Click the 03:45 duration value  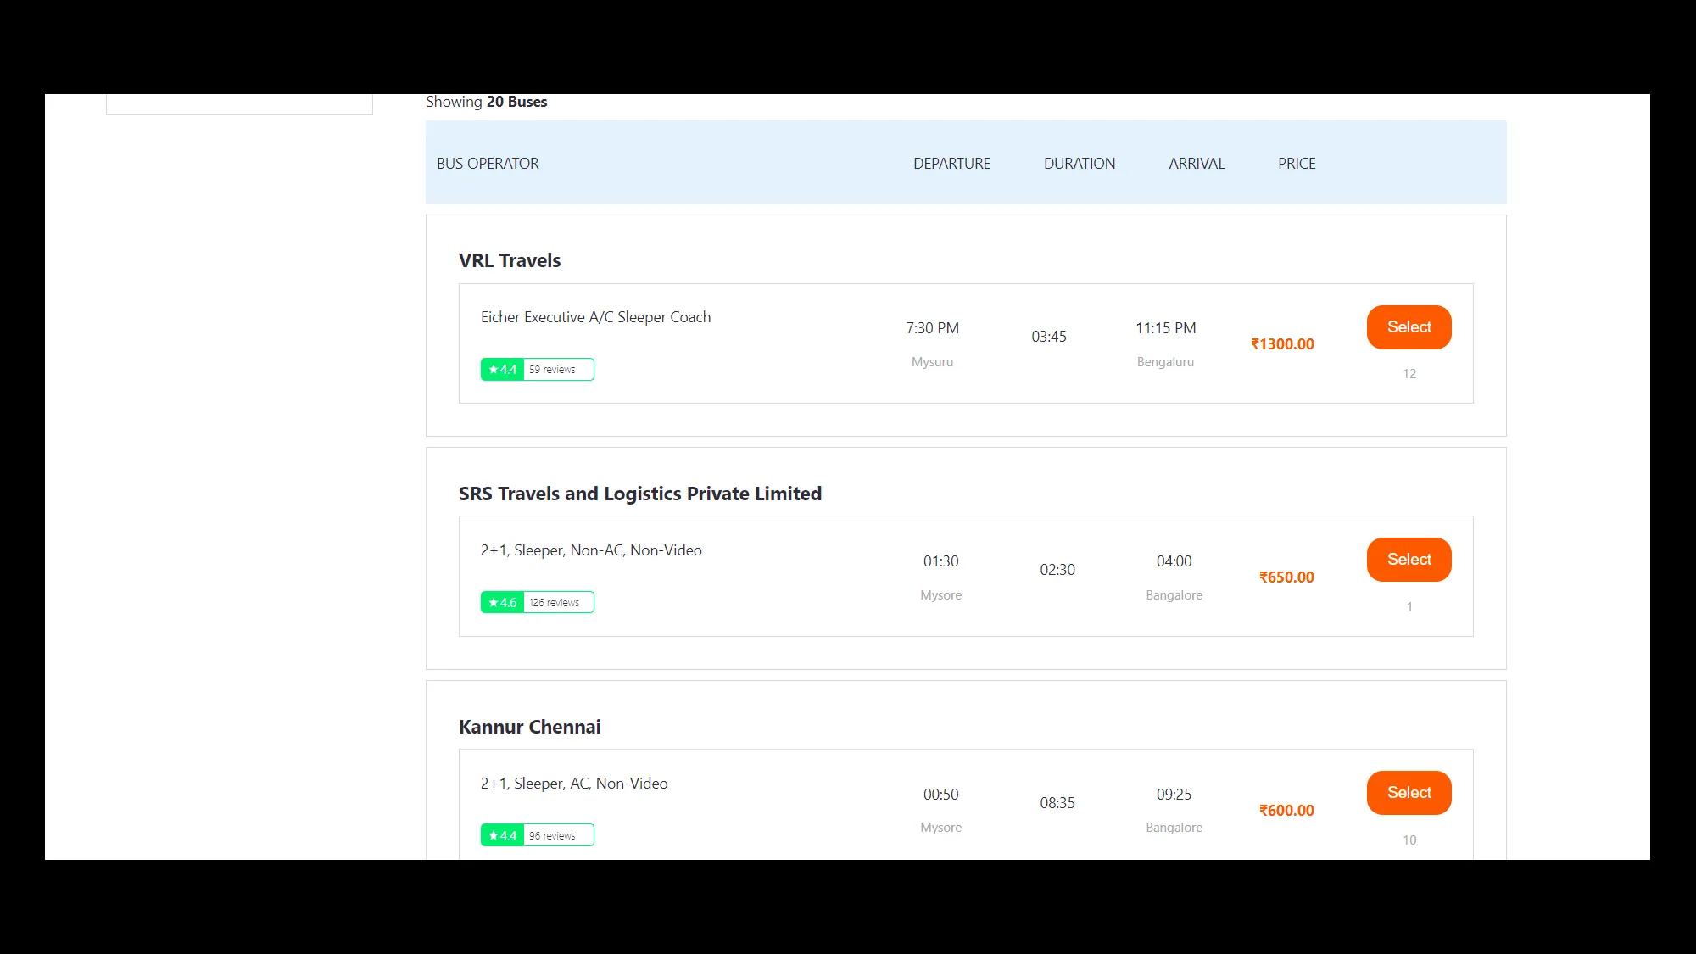point(1049,337)
